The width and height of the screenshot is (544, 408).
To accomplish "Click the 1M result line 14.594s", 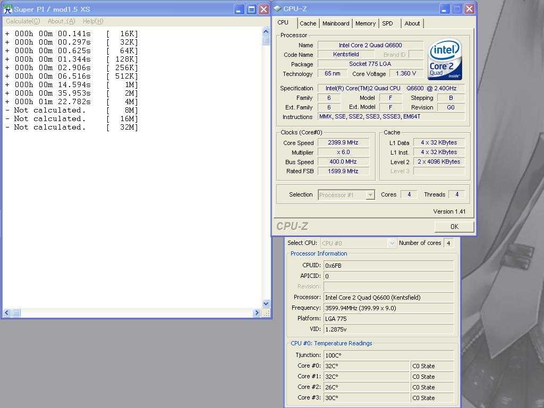I will [72, 84].
